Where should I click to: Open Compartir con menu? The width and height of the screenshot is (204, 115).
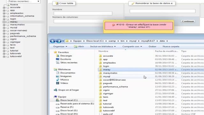pyautogui.click(x=132, y=46)
